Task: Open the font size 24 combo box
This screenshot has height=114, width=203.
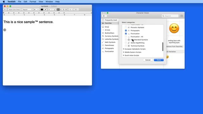Action: coord(36,9)
